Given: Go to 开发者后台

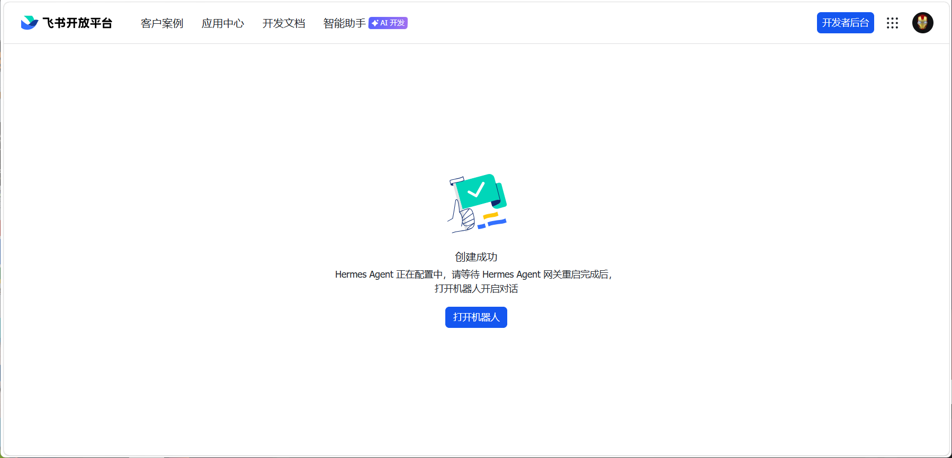Looking at the screenshot, I should (x=845, y=23).
